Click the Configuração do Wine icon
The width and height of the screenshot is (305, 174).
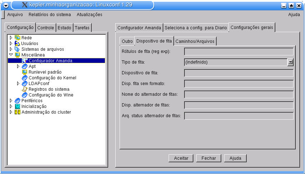pyautogui.click(x=25, y=95)
